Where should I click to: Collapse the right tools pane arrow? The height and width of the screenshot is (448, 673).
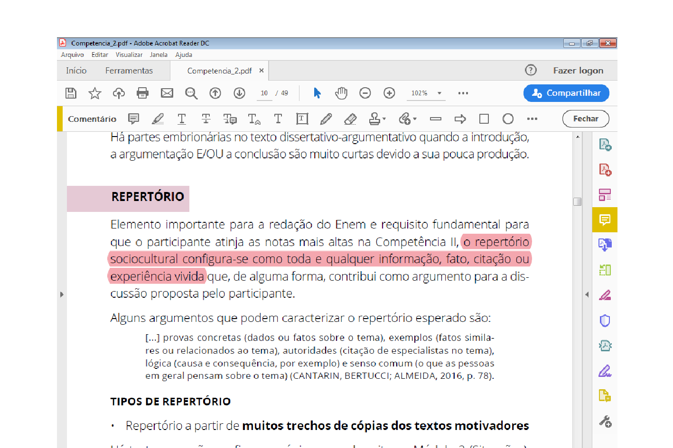(x=587, y=294)
